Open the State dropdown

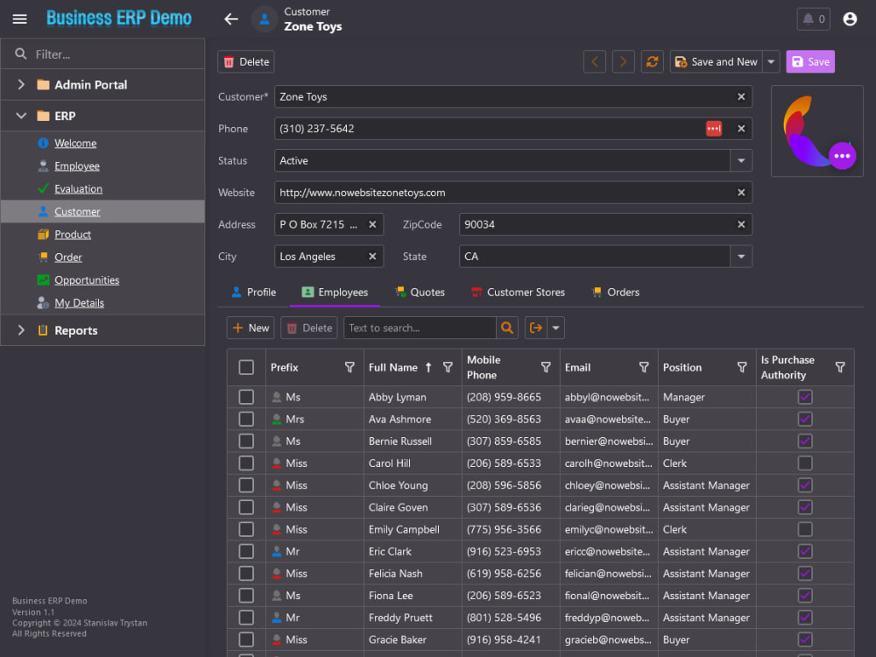741,256
